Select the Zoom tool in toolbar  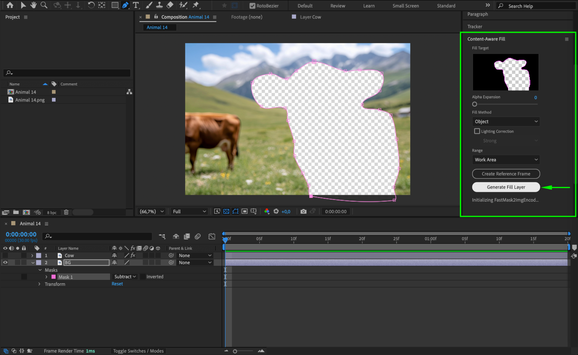click(44, 5)
